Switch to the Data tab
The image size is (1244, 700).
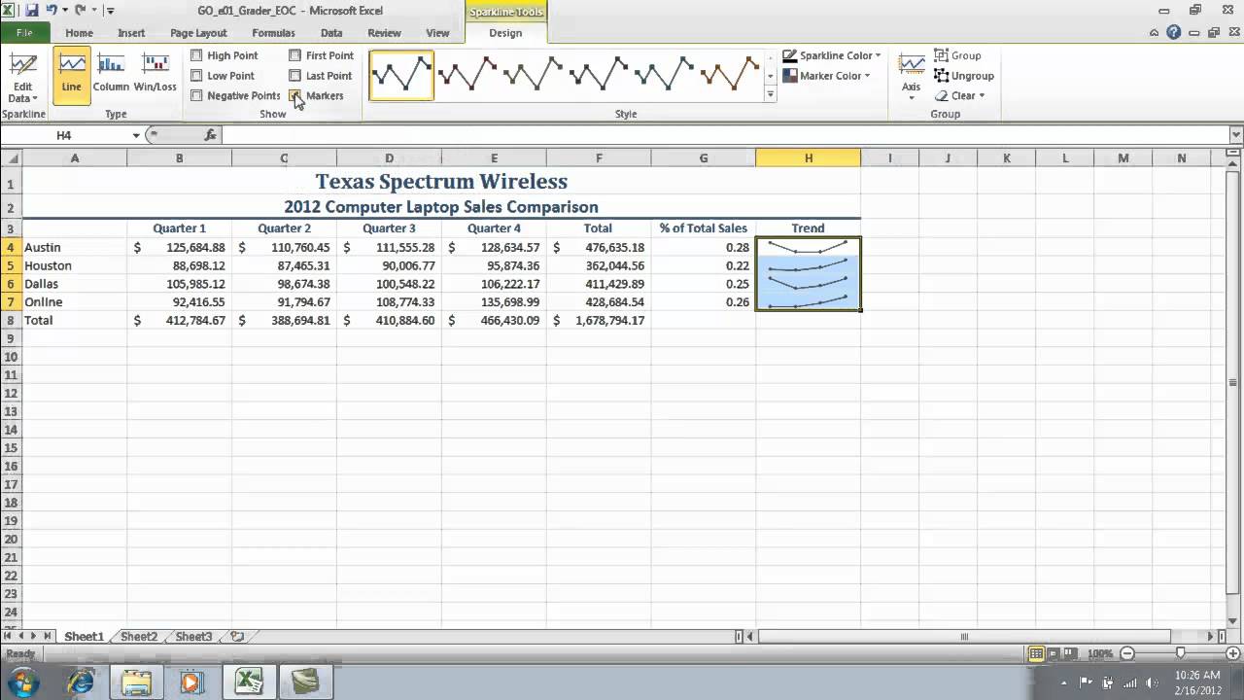pyautogui.click(x=331, y=33)
